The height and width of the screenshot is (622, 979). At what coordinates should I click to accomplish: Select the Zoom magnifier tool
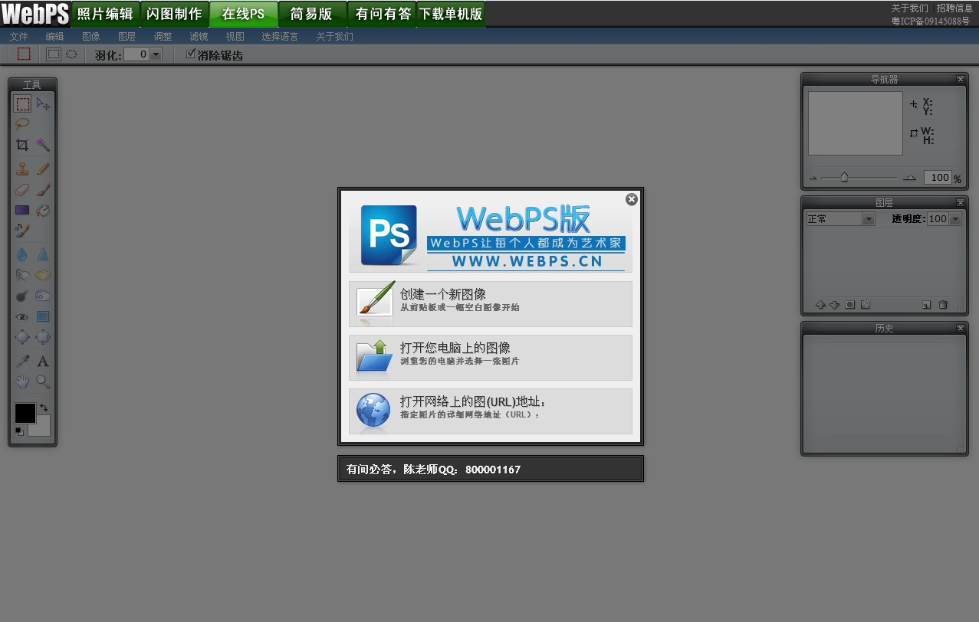pos(43,381)
